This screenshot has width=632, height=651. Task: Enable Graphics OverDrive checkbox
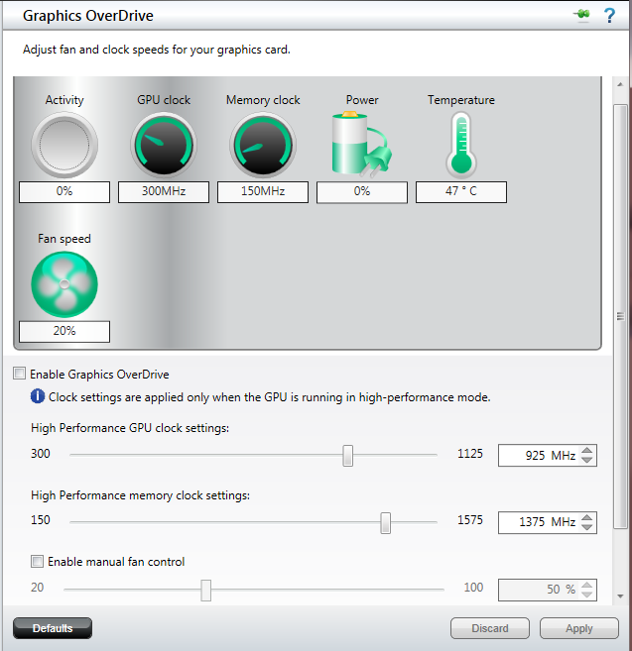[x=19, y=374]
